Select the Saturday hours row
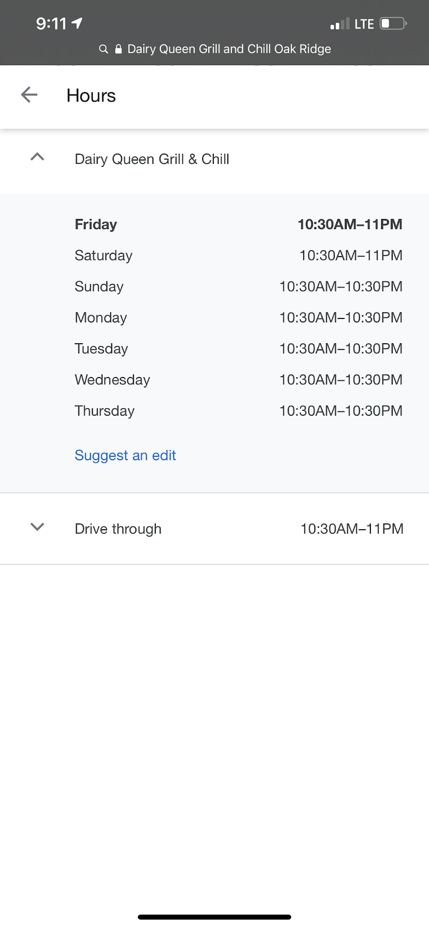 point(238,255)
